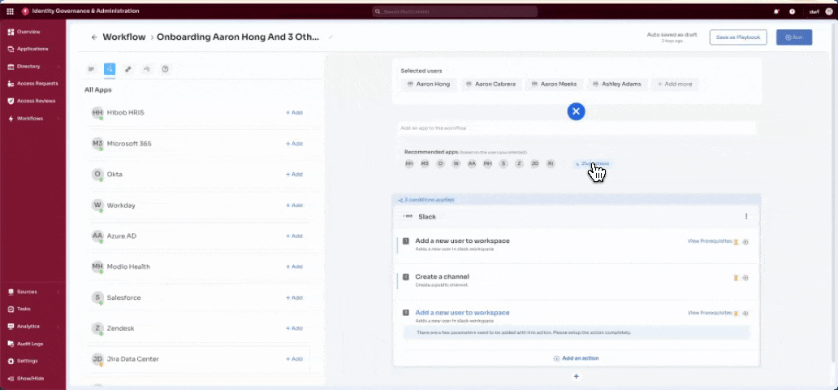Add Hibob HRIS to the workflow

[x=294, y=113]
